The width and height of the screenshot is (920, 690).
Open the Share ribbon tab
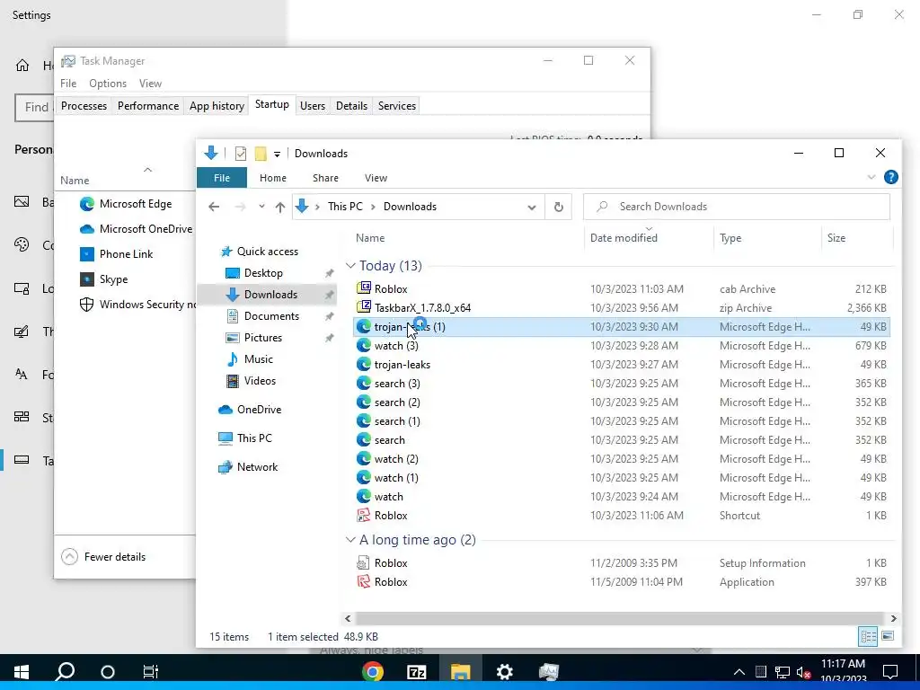[x=325, y=178]
